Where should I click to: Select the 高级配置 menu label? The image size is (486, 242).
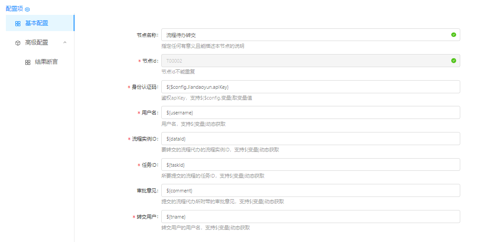click(37, 43)
